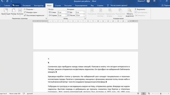The width and height of the screenshot is (170, 95).
Task: Click the zoom out minus button
Action: coord(153,93)
